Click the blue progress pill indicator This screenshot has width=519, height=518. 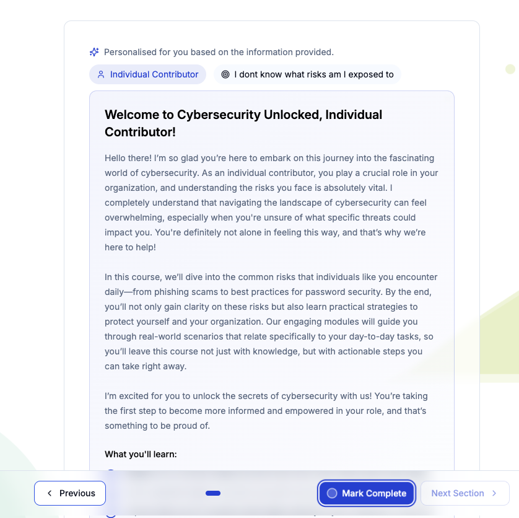point(213,493)
